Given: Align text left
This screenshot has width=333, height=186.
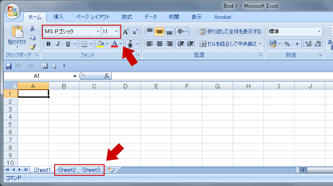Looking at the screenshot, I should 150,44.
